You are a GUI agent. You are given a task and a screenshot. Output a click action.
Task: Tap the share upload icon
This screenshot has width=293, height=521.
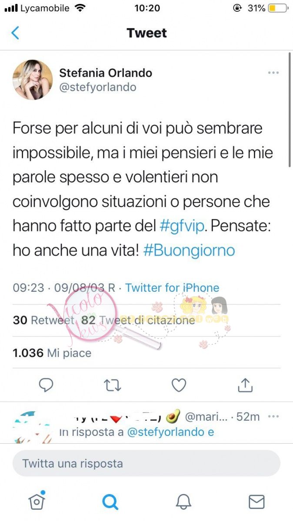pos(245,385)
